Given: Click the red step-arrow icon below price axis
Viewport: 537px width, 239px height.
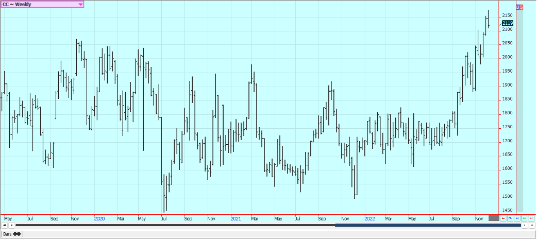Looking at the screenshot, I should coord(503,218).
